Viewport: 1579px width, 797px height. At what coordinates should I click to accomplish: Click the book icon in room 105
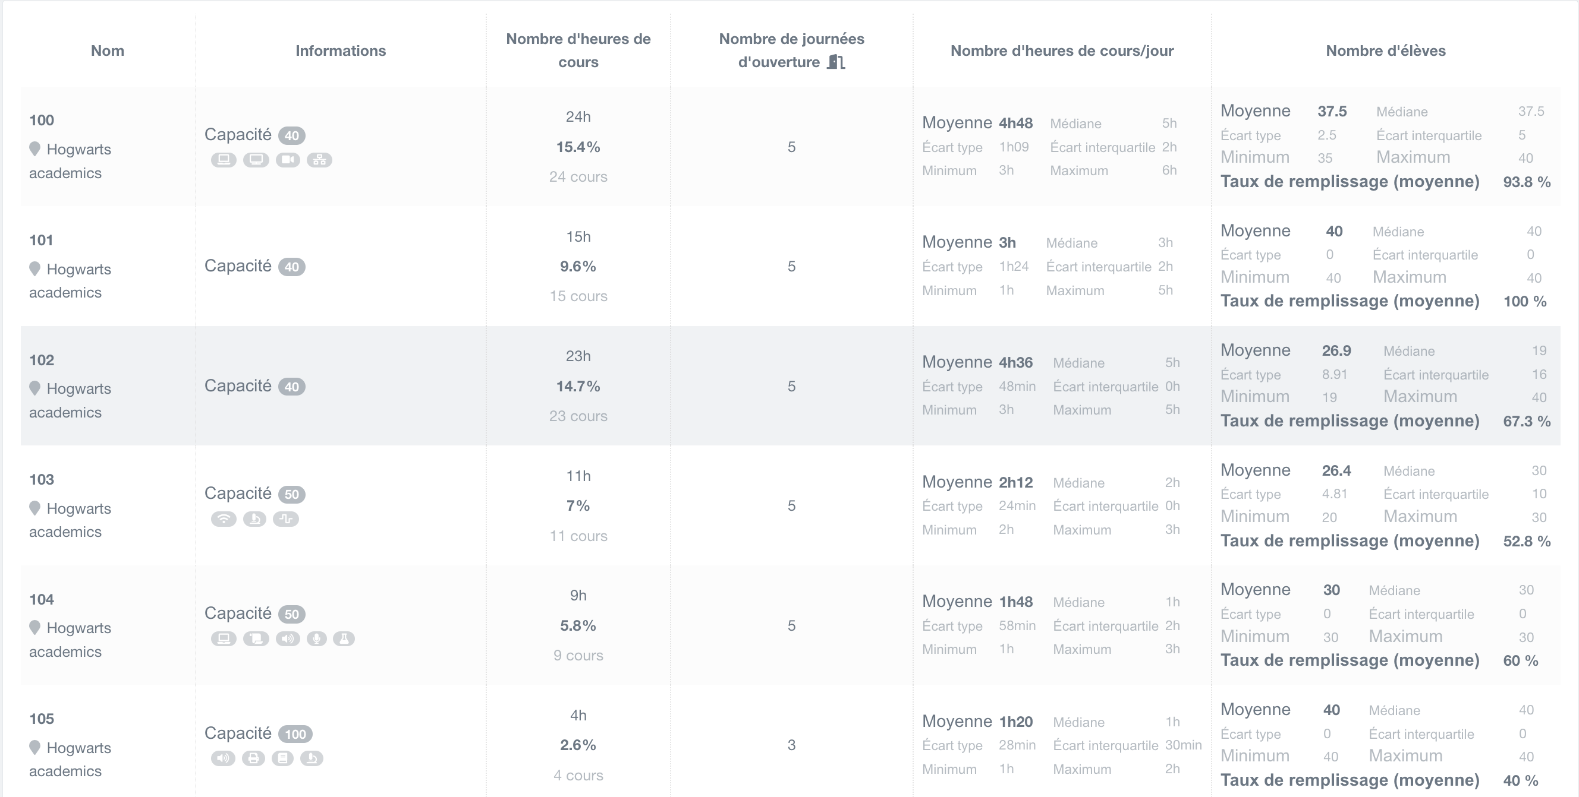click(282, 758)
